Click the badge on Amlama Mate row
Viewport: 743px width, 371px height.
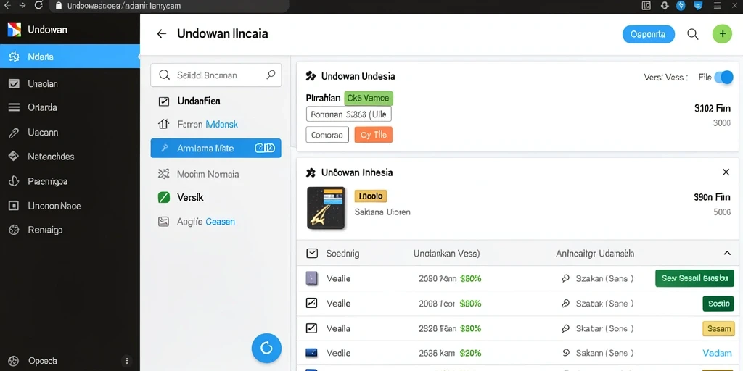tap(265, 148)
